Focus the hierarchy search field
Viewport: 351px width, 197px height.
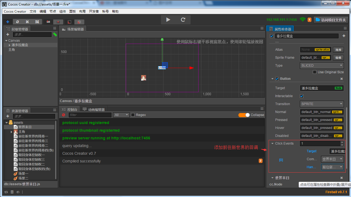pos(32,35)
